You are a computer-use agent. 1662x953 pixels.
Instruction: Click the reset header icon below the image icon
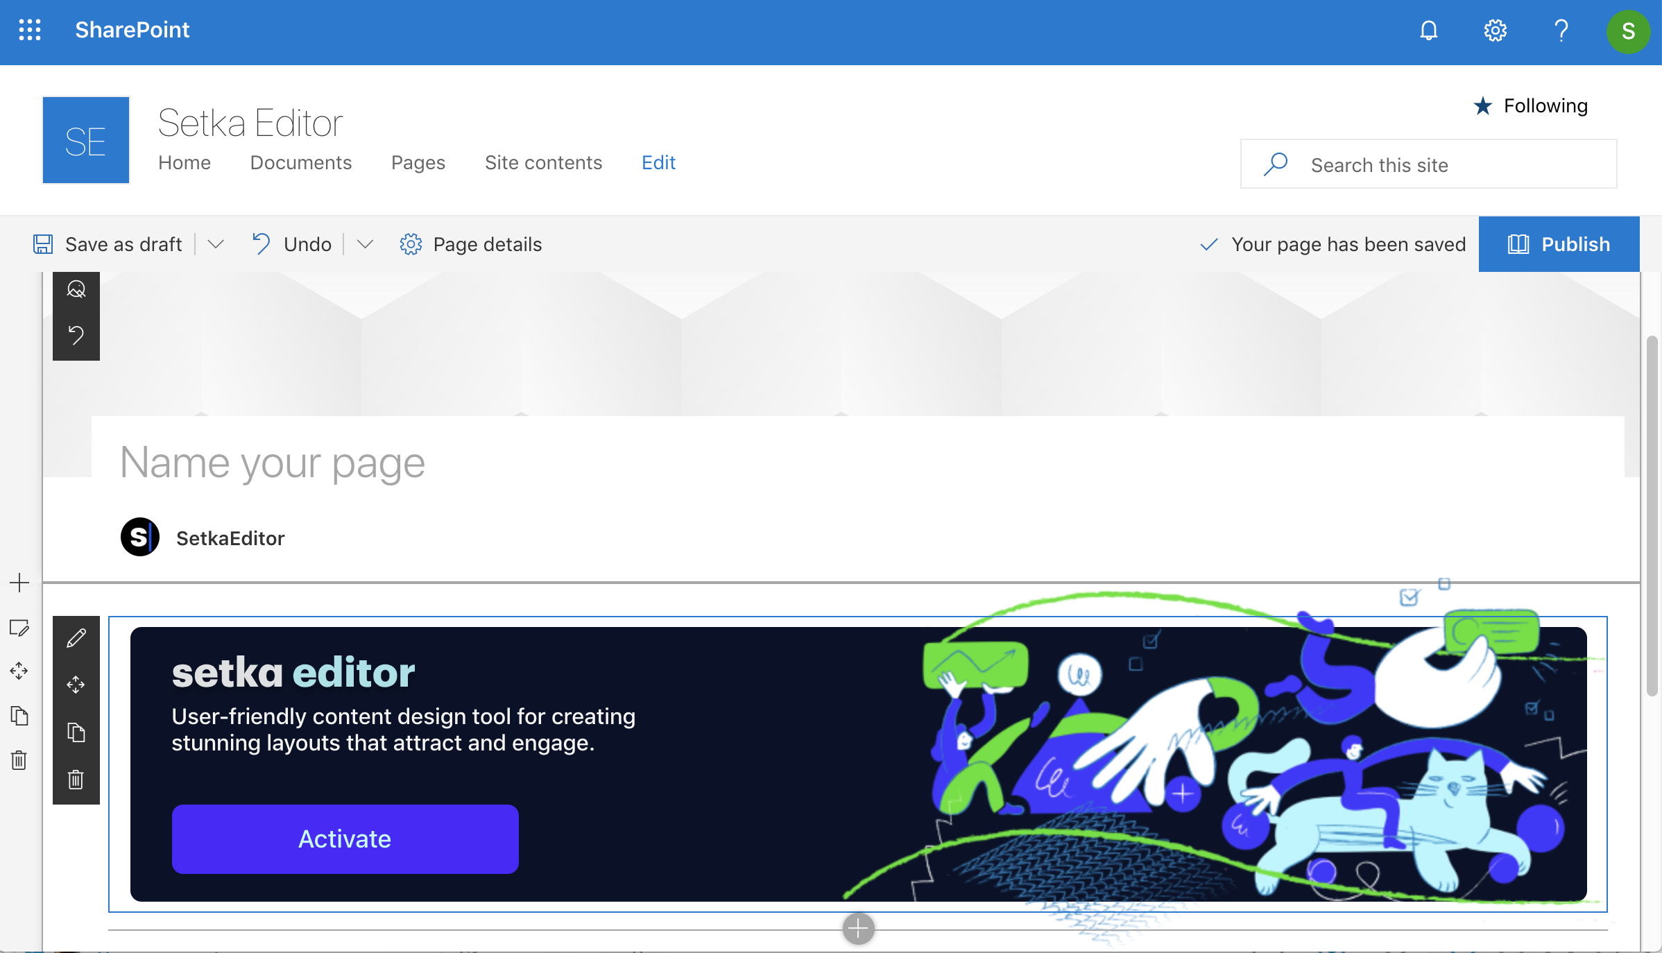click(x=76, y=335)
